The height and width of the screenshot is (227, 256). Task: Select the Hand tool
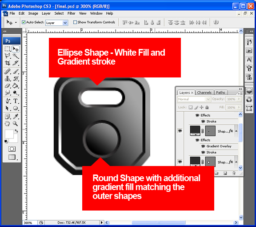click(8, 124)
